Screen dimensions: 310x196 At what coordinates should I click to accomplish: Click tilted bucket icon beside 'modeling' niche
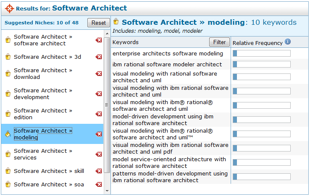(8, 134)
